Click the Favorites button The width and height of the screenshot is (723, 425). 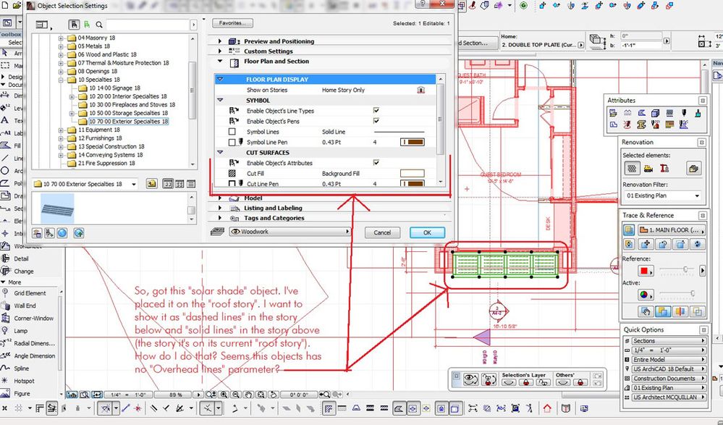[232, 23]
